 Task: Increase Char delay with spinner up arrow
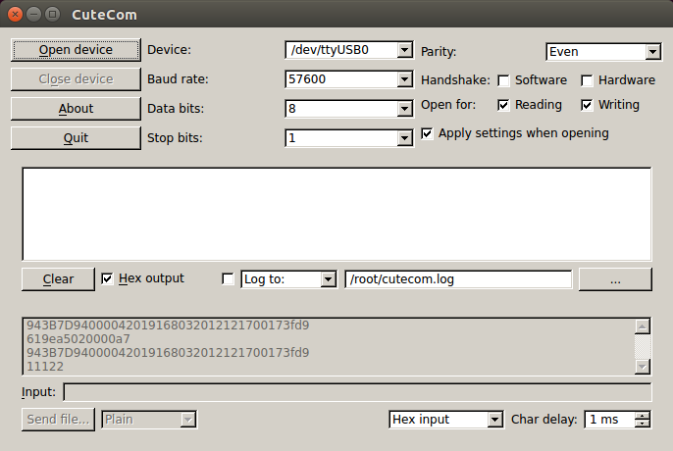(643, 415)
